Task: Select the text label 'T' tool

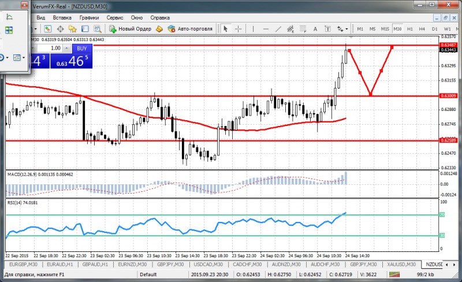Action: (x=327, y=29)
